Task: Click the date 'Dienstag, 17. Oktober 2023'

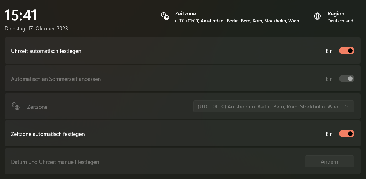Action: pos(36,29)
